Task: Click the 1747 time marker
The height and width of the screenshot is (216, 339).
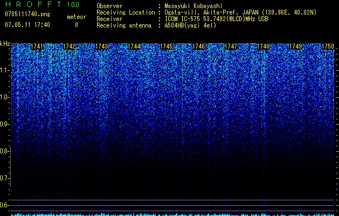Action: point(231,46)
